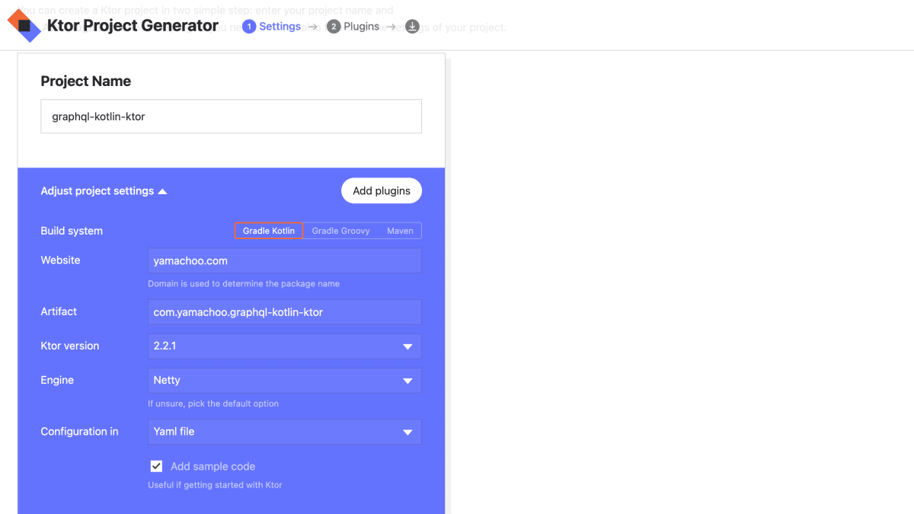Click the Ktor logo icon
Screen dimensions: 914x514
pyautogui.click(x=24, y=26)
